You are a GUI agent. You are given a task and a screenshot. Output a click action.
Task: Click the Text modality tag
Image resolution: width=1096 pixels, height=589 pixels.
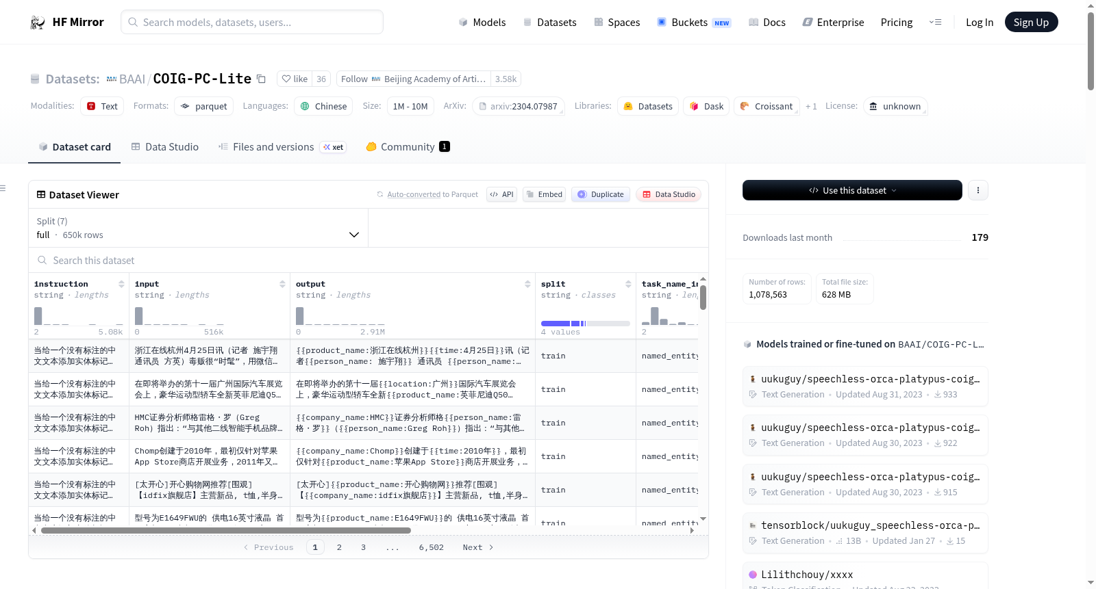pyautogui.click(x=102, y=106)
